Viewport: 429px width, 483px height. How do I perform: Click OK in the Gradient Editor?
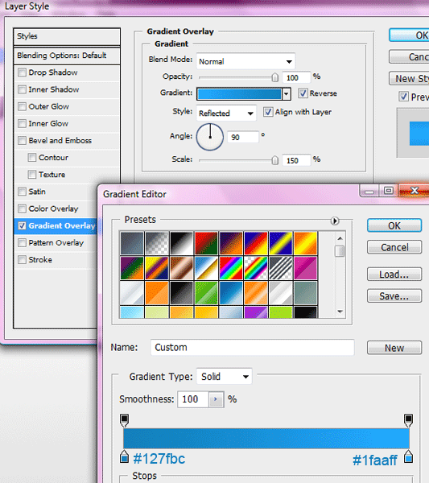pyautogui.click(x=394, y=225)
